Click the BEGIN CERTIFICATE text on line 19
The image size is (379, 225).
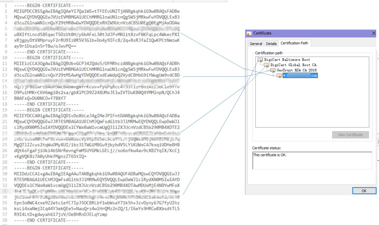49,110
